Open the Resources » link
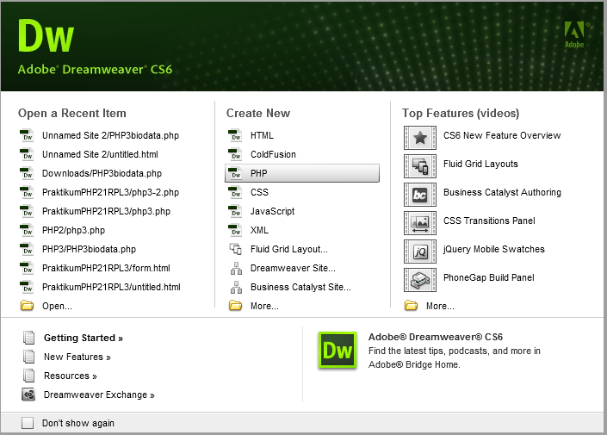The height and width of the screenshot is (435, 607). point(71,376)
